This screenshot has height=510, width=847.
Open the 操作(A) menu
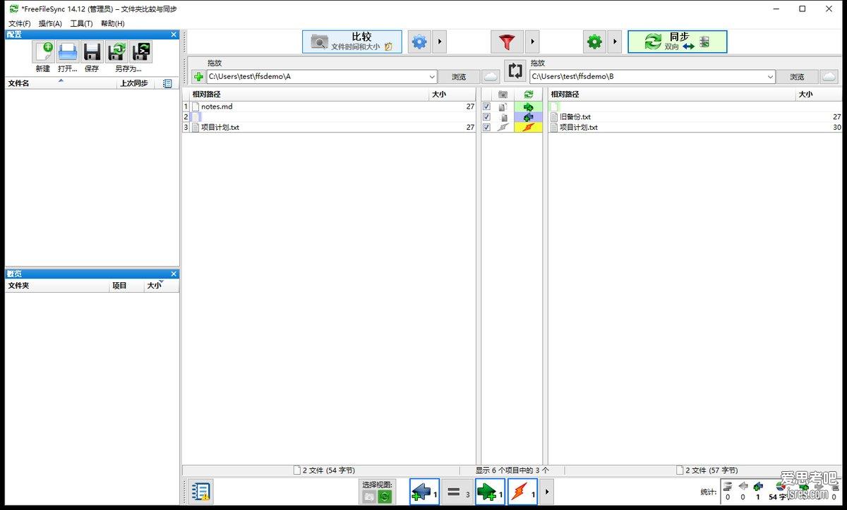coord(50,23)
